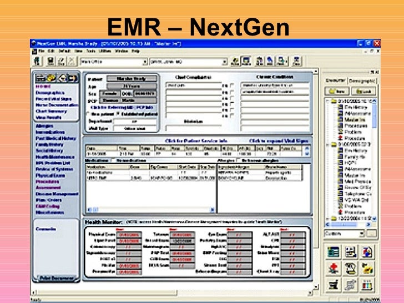The width and height of the screenshot is (404, 303).
Task: Open the Family History link in left navigation
Action: tap(49, 144)
